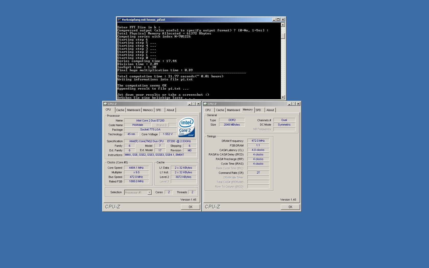Image resolution: width=429 pixels, height=268 pixels.
Task: Open Cache tab in right CPU-Z window
Action: point(220,110)
